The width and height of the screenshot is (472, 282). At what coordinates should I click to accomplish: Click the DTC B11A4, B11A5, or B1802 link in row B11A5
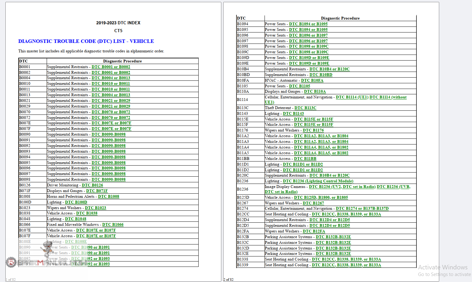coord(321,153)
